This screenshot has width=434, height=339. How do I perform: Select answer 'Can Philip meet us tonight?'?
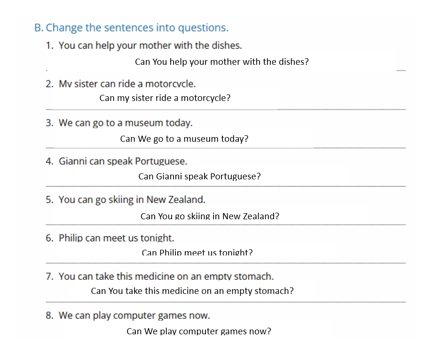197,252
